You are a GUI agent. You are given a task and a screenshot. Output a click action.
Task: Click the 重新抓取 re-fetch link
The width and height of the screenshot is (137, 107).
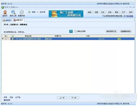(7, 100)
